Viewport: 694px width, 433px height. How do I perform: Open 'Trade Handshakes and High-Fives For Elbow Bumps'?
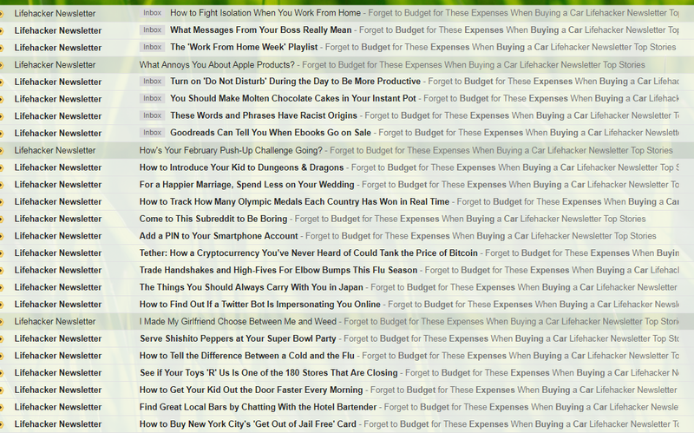point(278,270)
